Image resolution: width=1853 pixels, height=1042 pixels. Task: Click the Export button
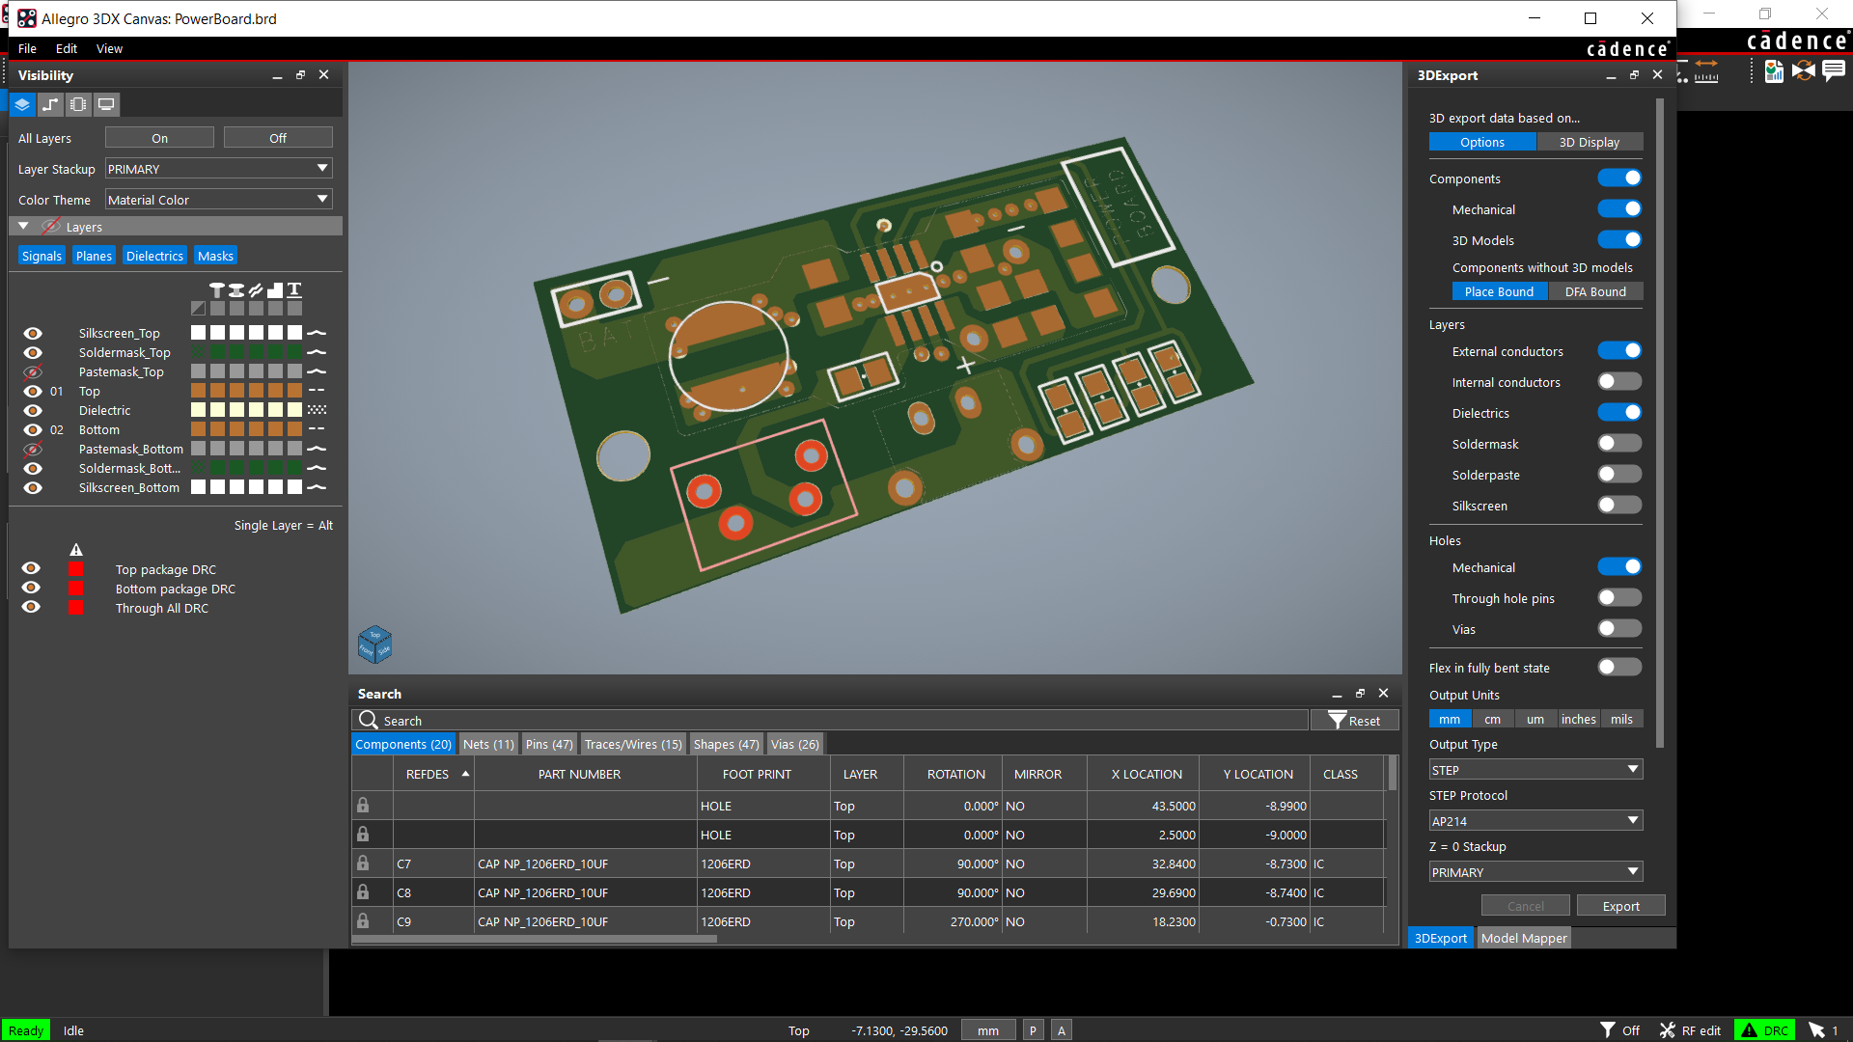(1621, 906)
